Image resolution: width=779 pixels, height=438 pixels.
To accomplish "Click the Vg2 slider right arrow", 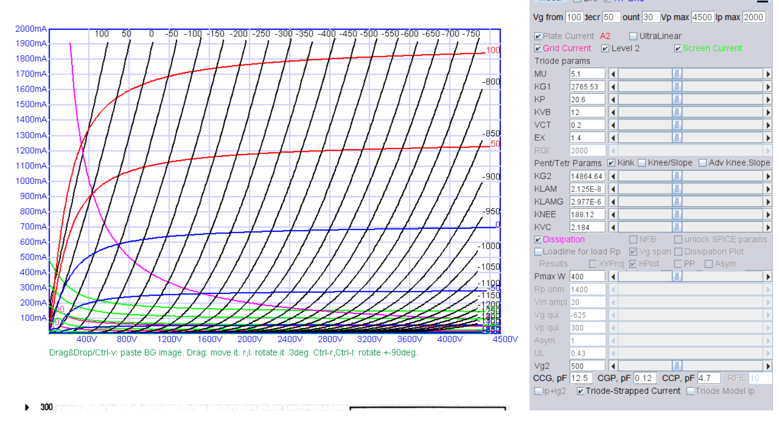I will click(768, 366).
